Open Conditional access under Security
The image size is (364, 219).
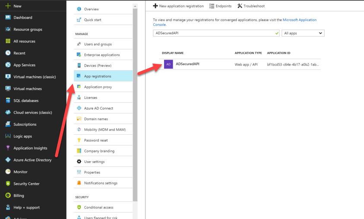pos(103,207)
